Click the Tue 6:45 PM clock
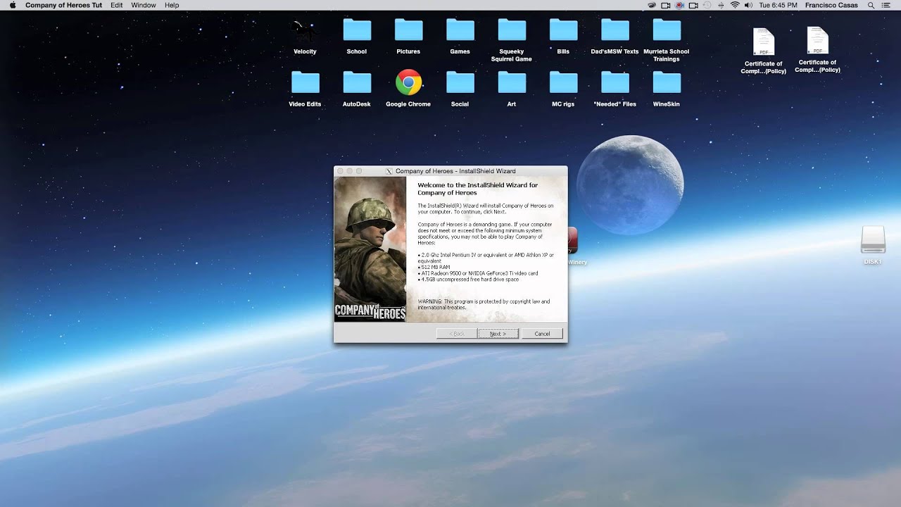 [778, 5]
